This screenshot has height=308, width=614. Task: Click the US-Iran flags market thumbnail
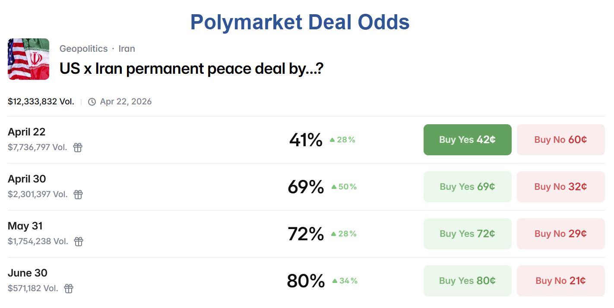28,59
